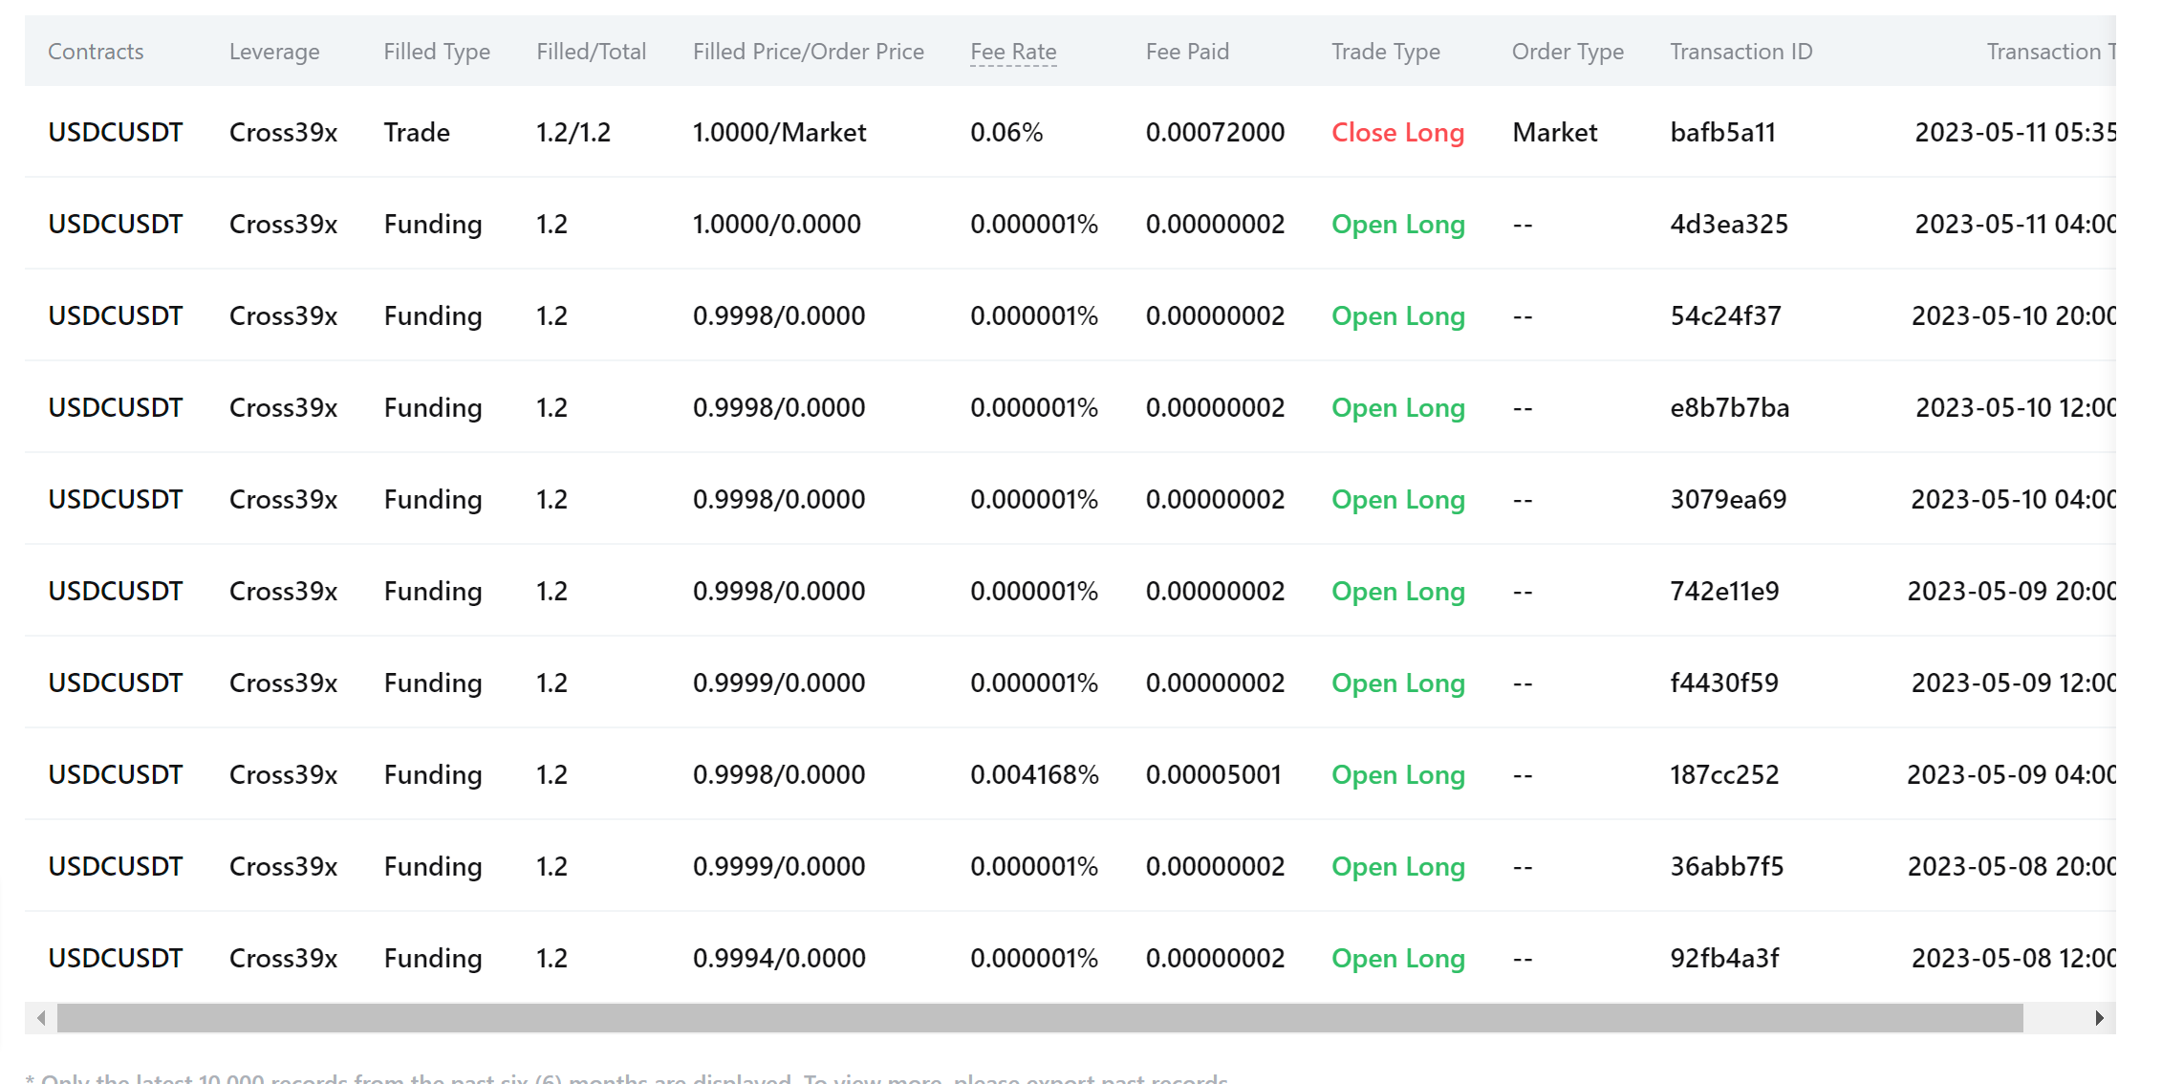This screenshot has width=2162, height=1084.
Task: Click the 0.9994/0.0000 price cell
Action: point(779,958)
